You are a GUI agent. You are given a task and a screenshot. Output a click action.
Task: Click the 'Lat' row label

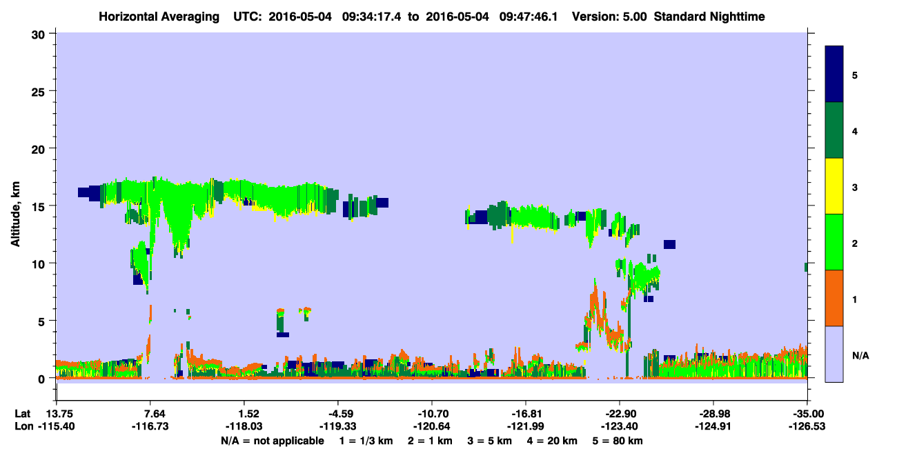23,414
